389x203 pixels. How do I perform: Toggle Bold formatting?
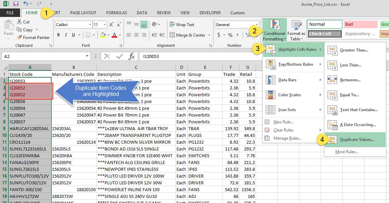[58, 35]
